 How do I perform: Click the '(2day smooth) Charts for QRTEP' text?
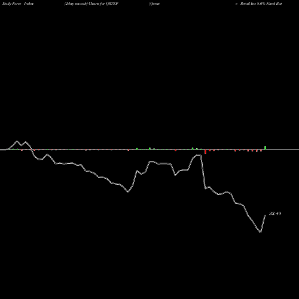(x=91, y=4)
